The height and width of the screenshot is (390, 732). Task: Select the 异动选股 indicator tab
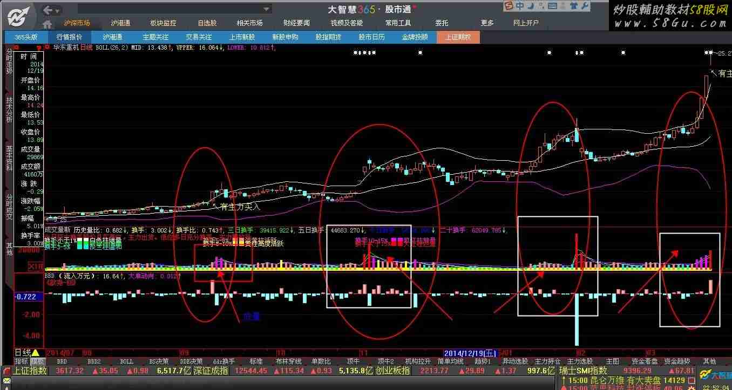(516, 361)
